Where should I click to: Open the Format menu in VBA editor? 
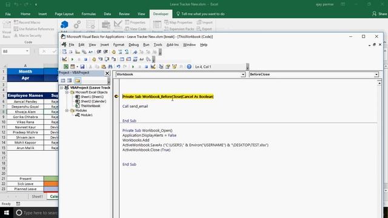pos(119,45)
